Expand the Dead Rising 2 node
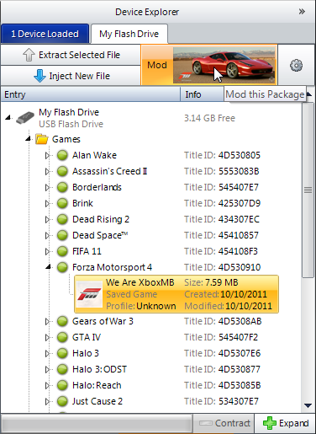This screenshot has height=434, width=316. click(x=47, y=219)
